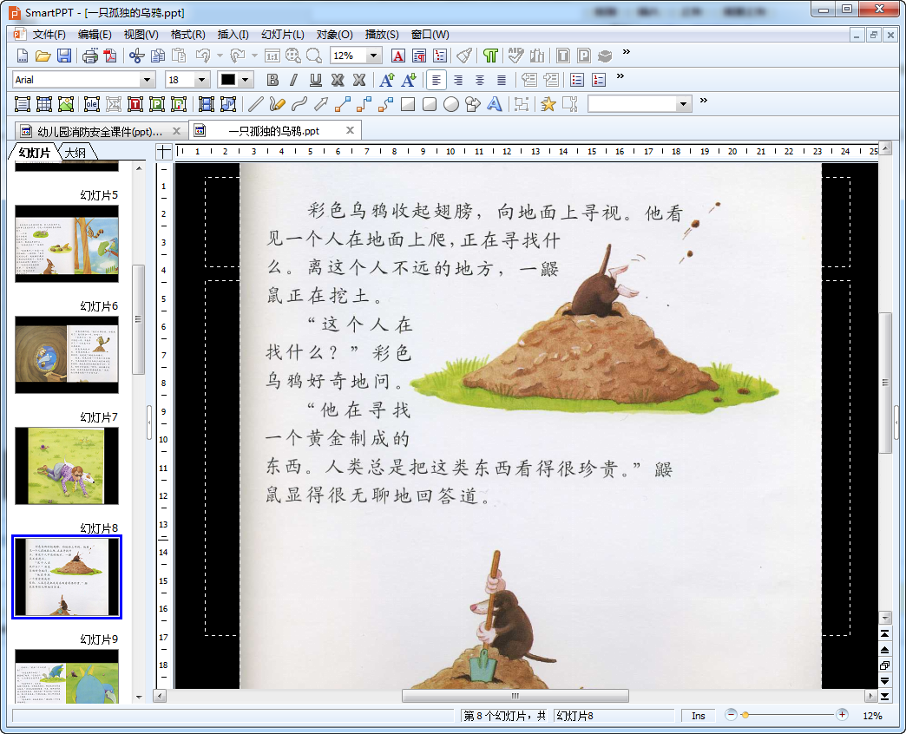Switch to 幼儿园消防安全课件 document tab
Viewport: 906px width, 734px height.
point(100,132)
